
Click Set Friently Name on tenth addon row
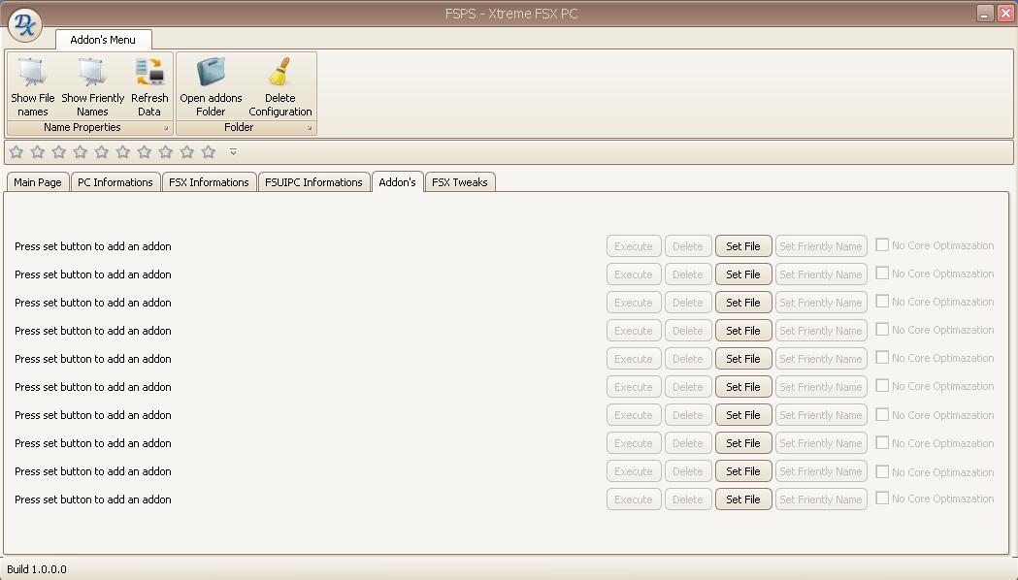tap(821, 499)
